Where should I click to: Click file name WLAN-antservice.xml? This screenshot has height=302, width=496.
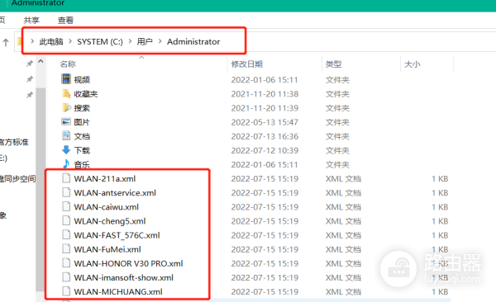(115, 193)
